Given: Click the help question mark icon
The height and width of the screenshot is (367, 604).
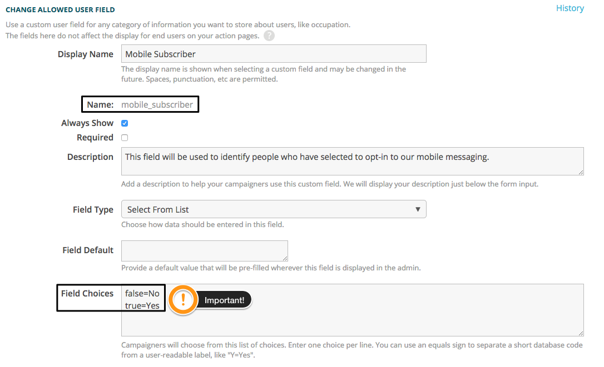Looking at the screenshot, I should [x=269, y=36].
